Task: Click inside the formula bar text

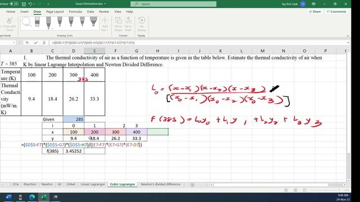Action: pyautogui.click(x=93, y=43)
